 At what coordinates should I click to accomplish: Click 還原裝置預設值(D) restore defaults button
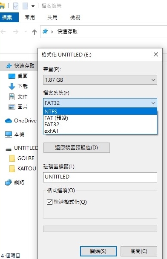[x=77, y=148]
